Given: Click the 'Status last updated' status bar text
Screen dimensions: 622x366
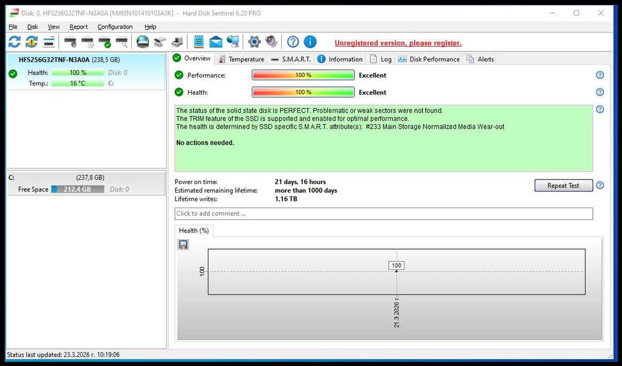Looking at the screenshot, I should [x=63, y=355].
